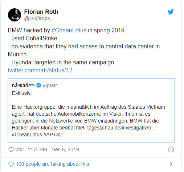Click the 232 likes count
Image resolution: width=184 pixels, height=172 pixels.
click(19, 149)
